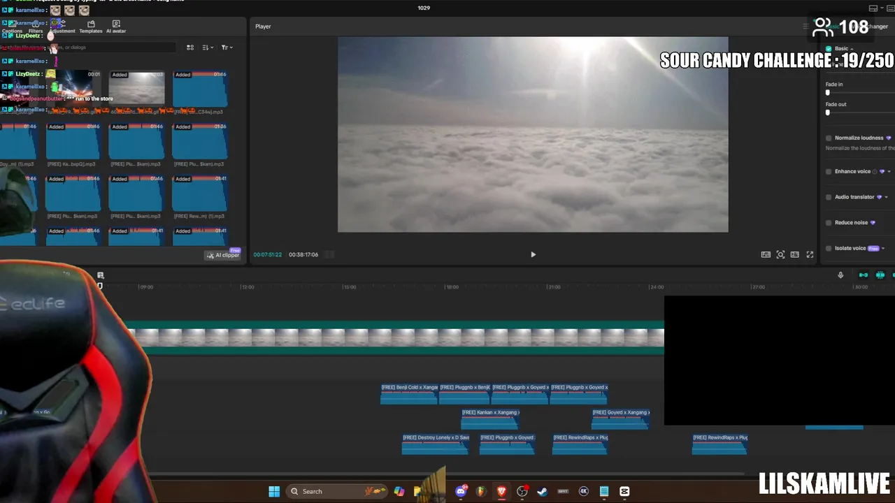Click the Enhance voice info icon

[x=875, y=171]
